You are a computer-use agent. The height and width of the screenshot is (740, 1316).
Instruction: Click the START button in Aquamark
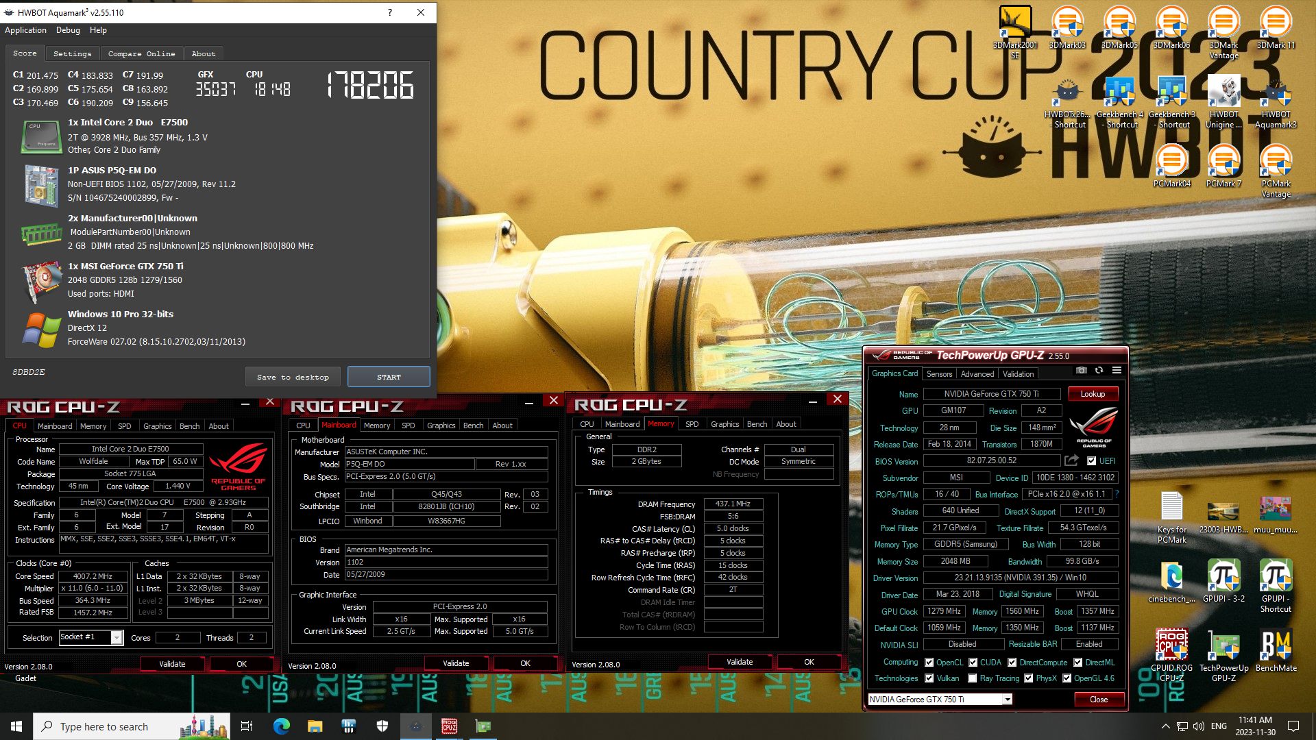point(389,377)
